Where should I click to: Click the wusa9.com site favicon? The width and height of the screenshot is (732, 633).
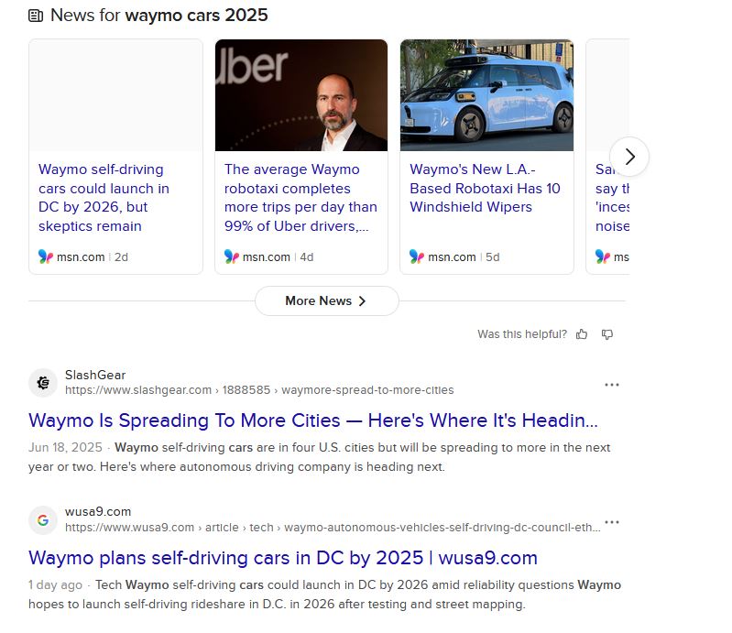(43, 520)
